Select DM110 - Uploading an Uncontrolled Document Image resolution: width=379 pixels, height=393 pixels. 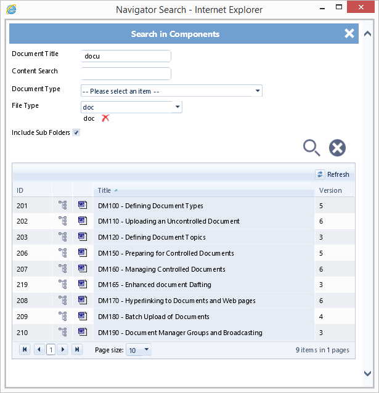(x=184, y=221)
